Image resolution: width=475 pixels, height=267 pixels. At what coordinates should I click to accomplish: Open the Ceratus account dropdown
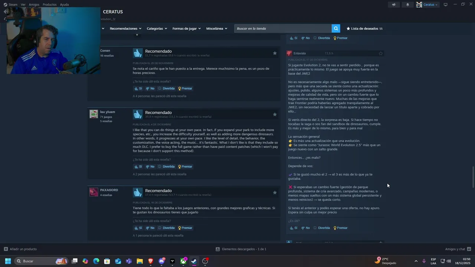[x=430, y=5]
